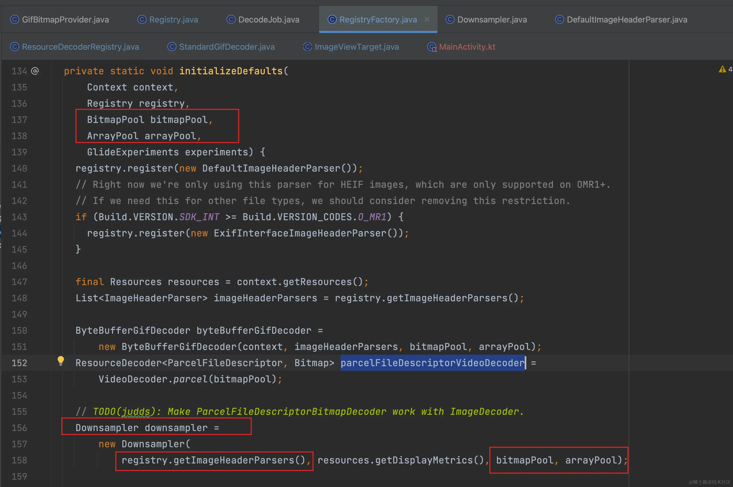Click resources.getDisplayMetrics() on line 158
The image size is (733, 487).
(x=401, y=460)
